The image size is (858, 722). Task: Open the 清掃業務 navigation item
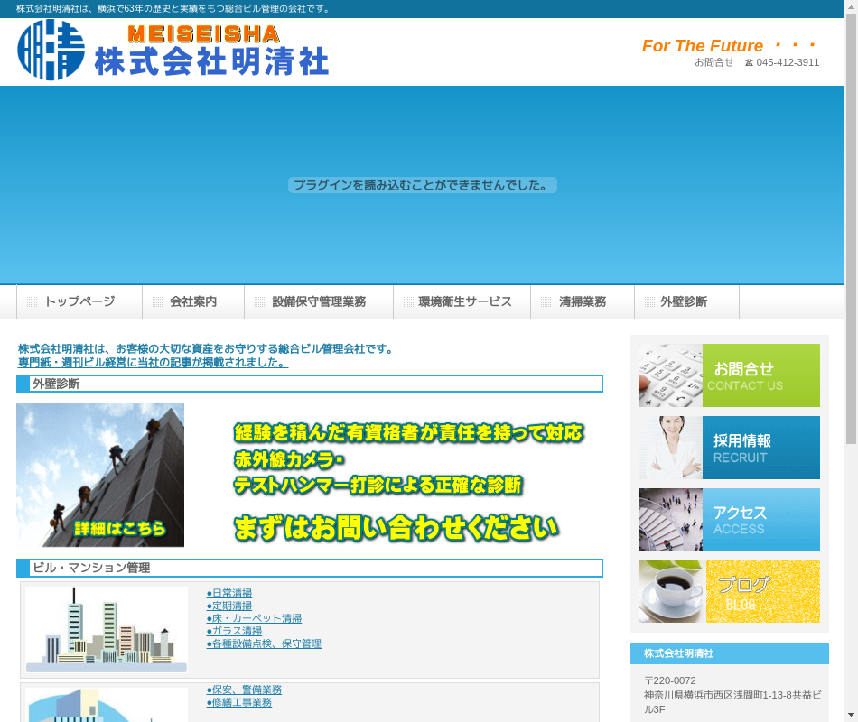click(x=583, y=301)
